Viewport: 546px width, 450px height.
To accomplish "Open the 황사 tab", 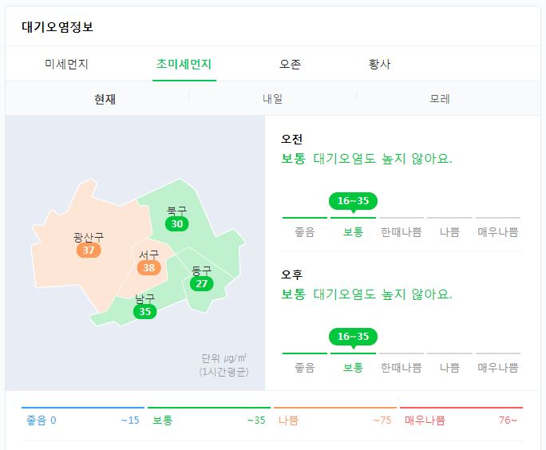I will (x=379, y=64).
